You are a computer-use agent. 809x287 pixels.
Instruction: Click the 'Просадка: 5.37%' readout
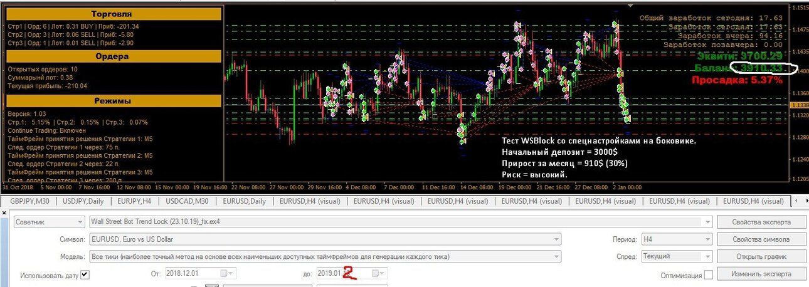[737, 80]
